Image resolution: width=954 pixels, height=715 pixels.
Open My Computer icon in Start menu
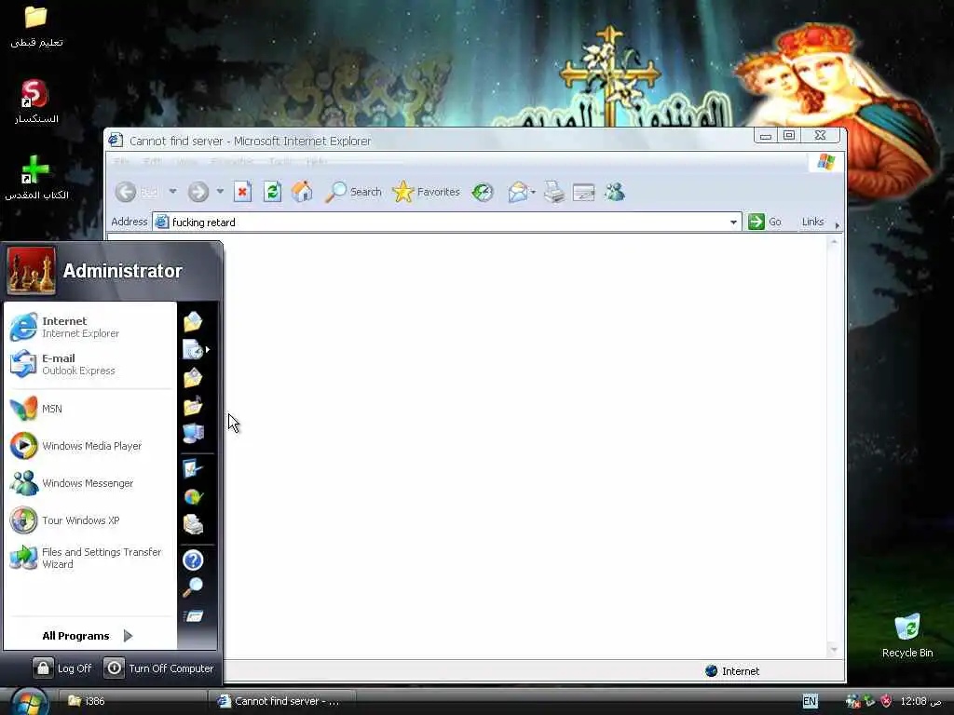click(193, 434)
